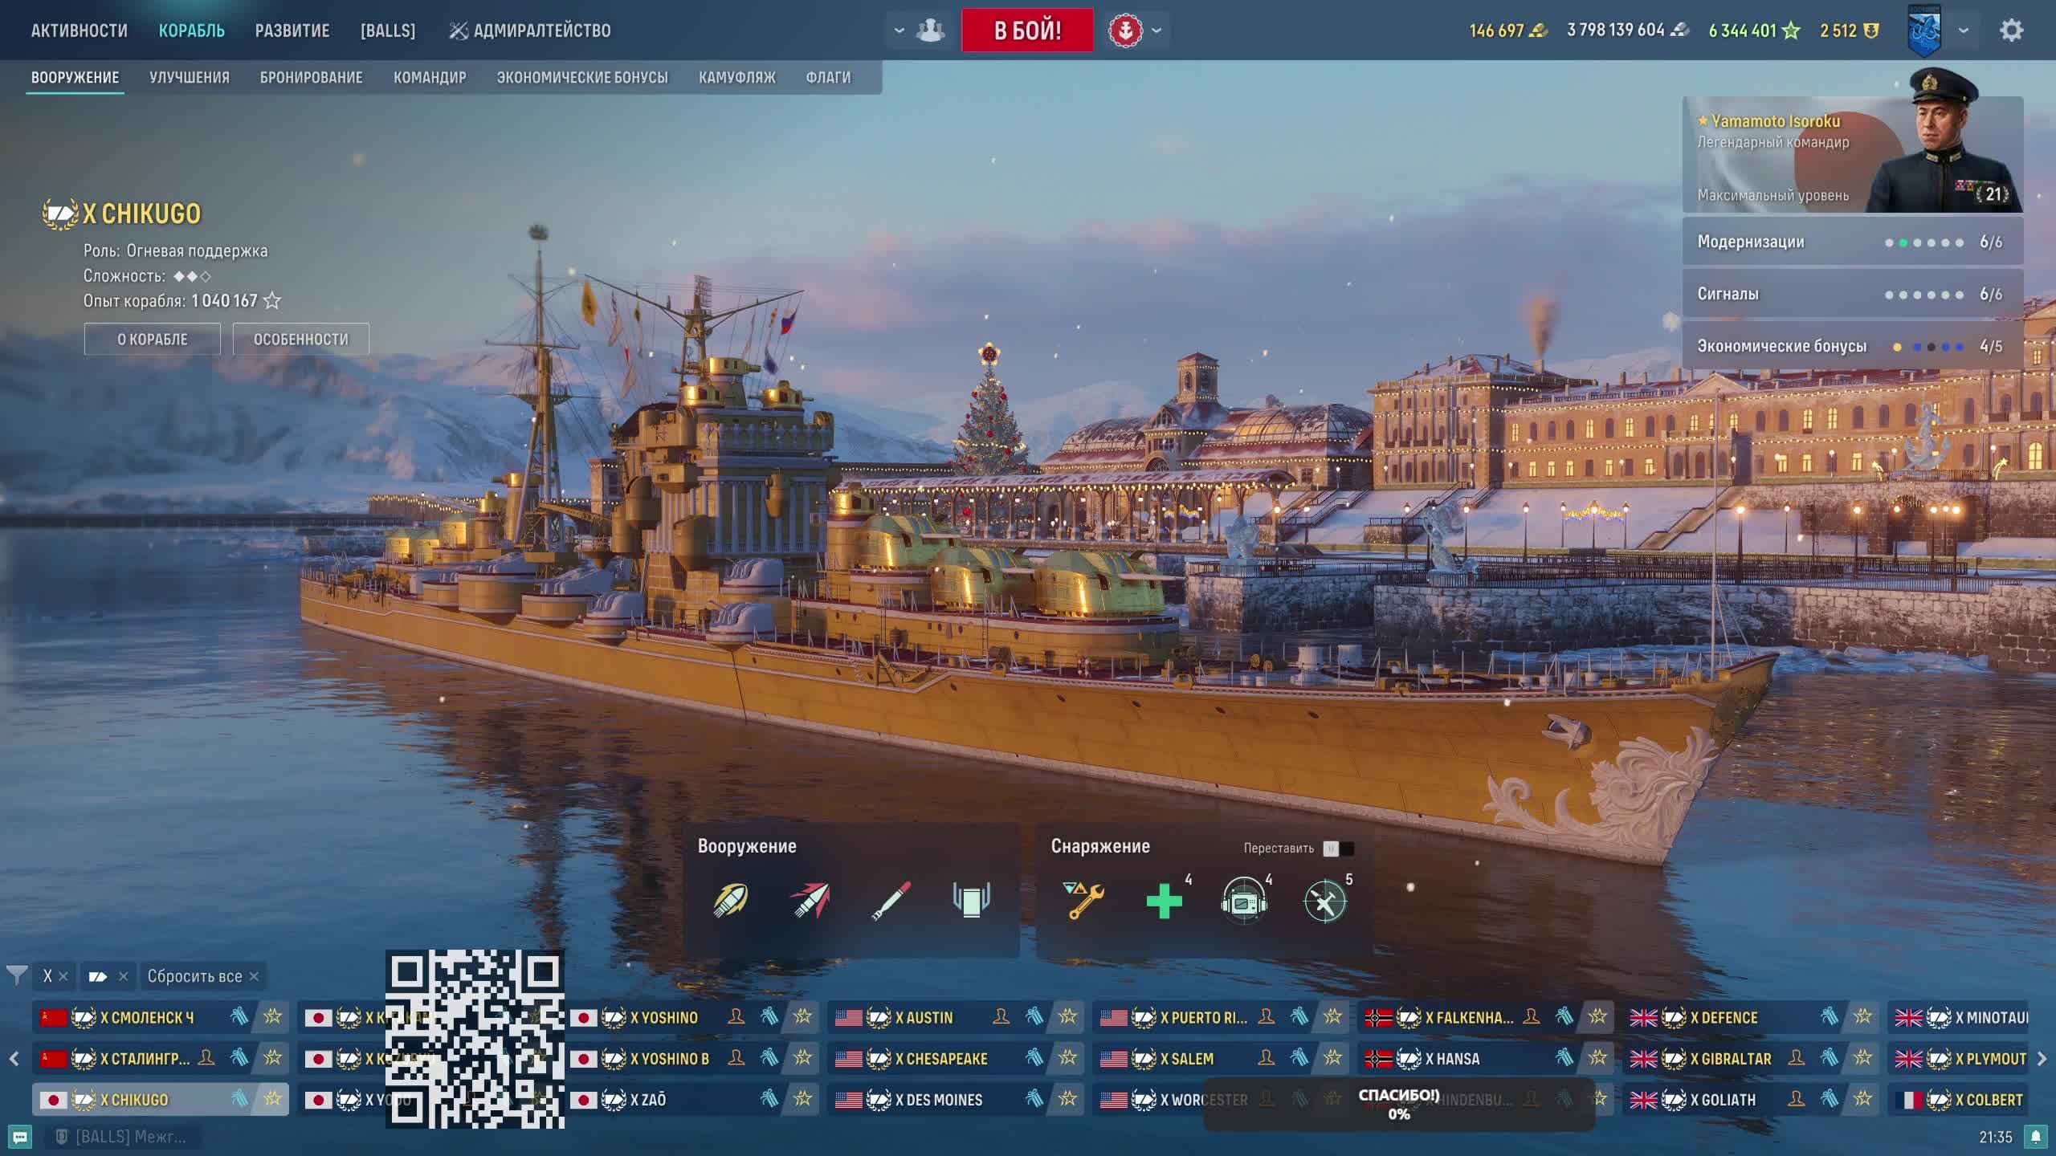The width and height of the screenshot is (2056, 1156).
Task: Remove the X tier filter chip
Action: pos(63,976)
